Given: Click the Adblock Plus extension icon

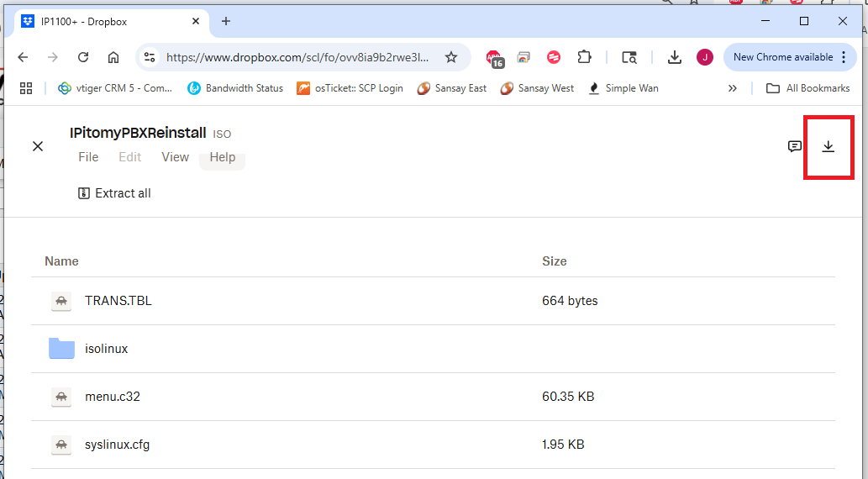Looking at the screenshot, I should click(x=494, y=58).
